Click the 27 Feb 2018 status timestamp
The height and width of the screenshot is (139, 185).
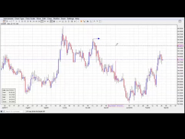click(35, 112)
